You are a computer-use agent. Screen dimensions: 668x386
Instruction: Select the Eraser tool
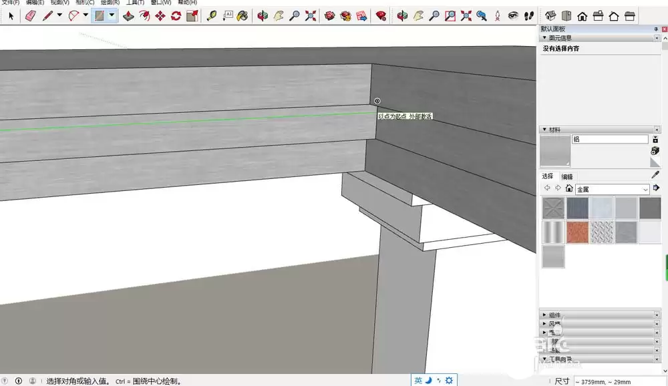tap(29, 15)
